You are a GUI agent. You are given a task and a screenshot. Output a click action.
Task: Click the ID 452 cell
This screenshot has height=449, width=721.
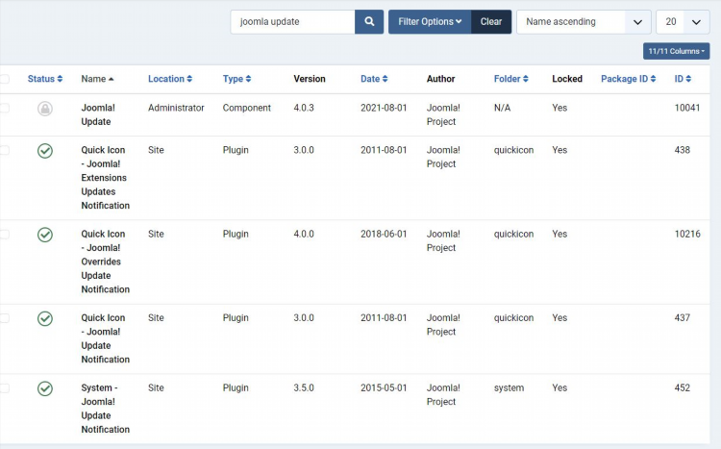[x=682, y=387]
